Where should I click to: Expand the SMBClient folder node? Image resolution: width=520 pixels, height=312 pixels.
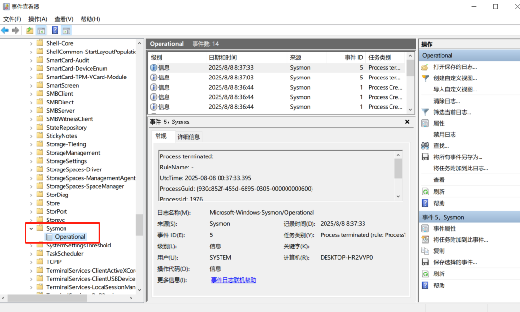click(31, 94)
